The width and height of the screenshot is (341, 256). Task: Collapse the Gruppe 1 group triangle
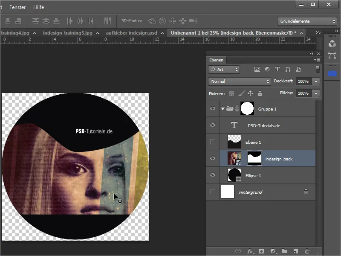pos(223,109)
